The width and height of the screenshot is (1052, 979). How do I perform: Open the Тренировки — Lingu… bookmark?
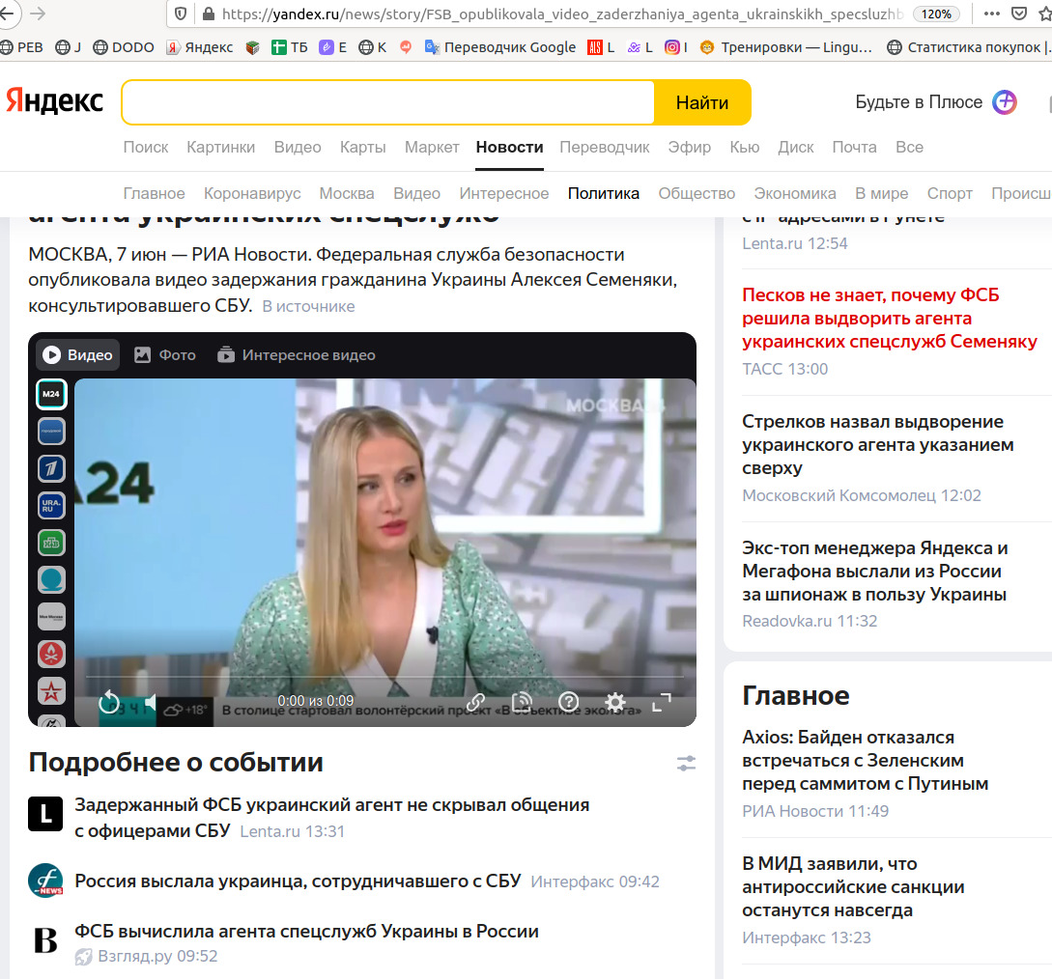[785, 47]
